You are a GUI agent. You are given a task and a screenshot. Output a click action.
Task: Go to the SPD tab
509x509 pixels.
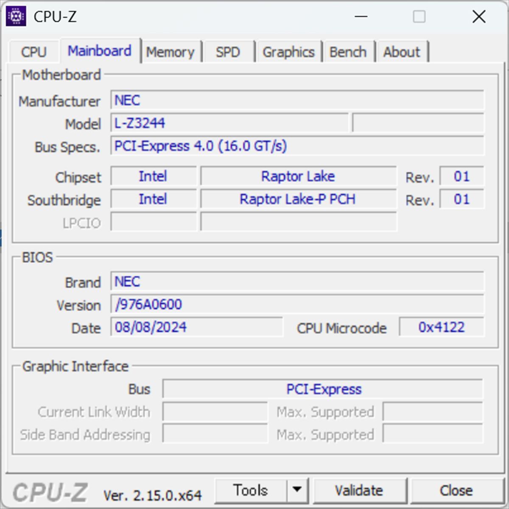coord(228,52)
